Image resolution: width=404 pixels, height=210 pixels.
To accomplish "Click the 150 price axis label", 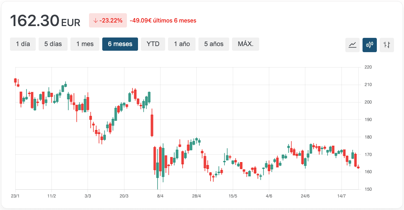I will 368,189.
